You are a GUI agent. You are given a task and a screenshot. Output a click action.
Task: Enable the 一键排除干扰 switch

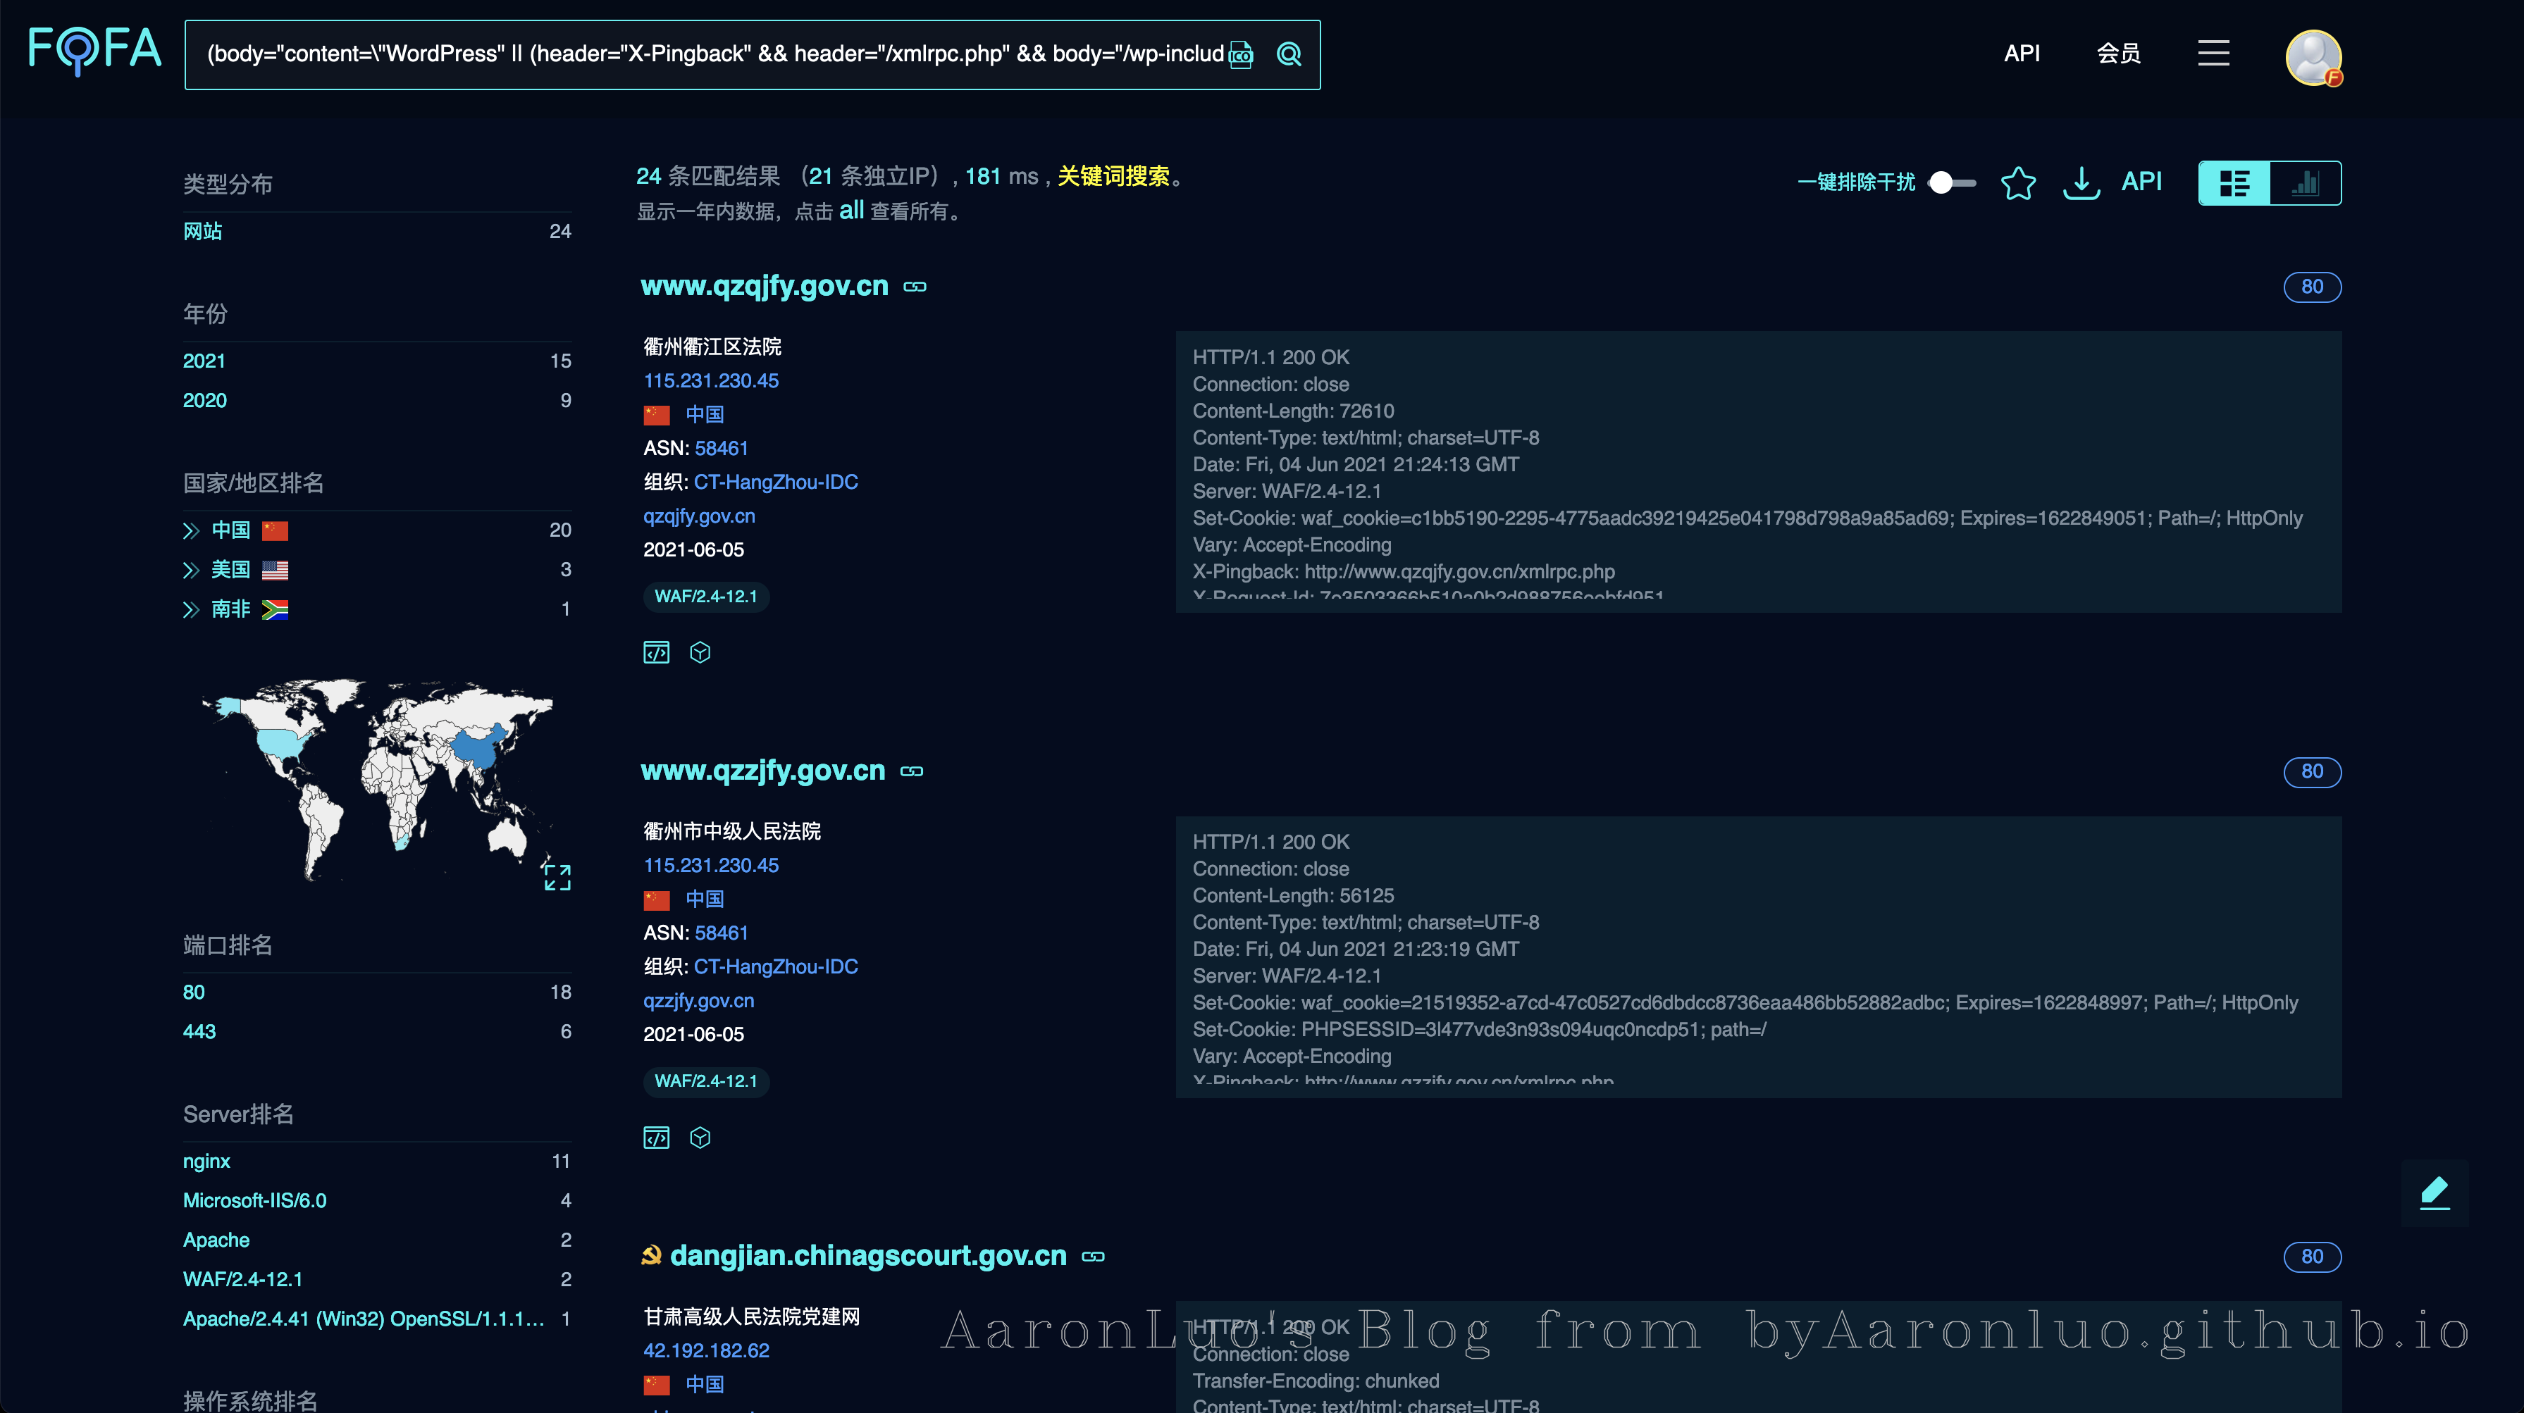click(1952, 183)
